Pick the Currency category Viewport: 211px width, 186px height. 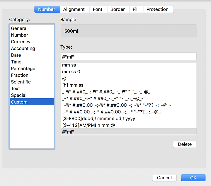click(x=32, y=42)
